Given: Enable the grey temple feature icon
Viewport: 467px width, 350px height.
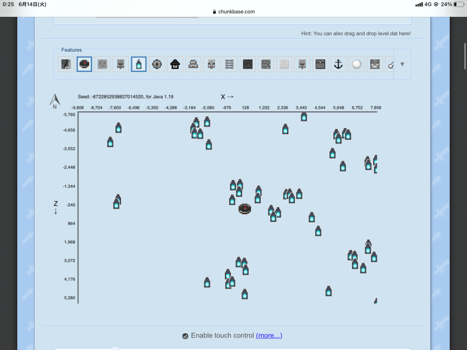Looking at the screenshot, I should (x=193, y=64).
